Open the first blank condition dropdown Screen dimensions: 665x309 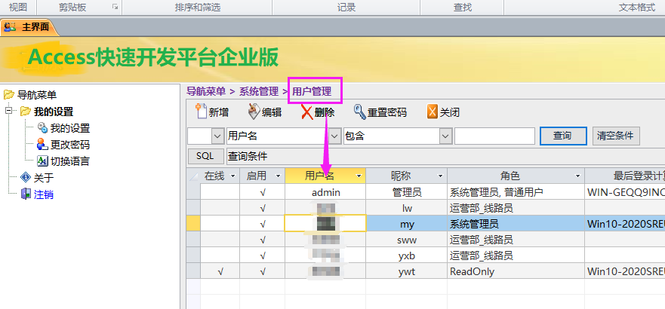[217, 136]
